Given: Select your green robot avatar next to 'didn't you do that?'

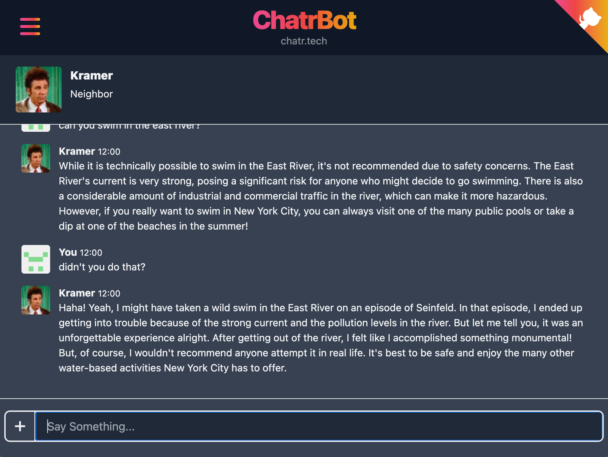Looking at the screenshot, I should click(x=35, y=259).
